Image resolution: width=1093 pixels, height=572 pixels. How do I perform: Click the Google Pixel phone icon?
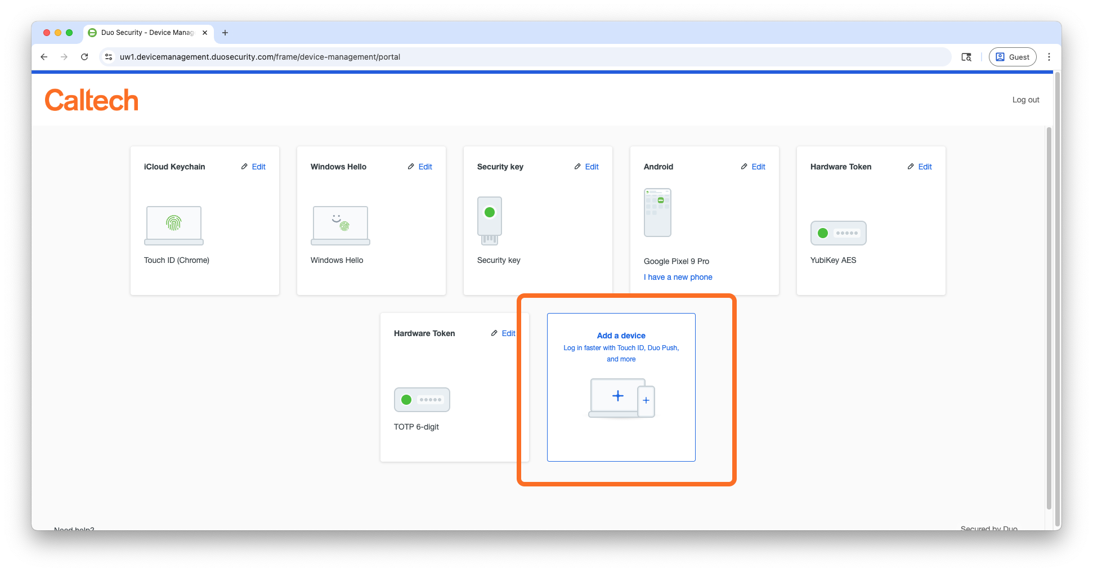pos(657,212)
